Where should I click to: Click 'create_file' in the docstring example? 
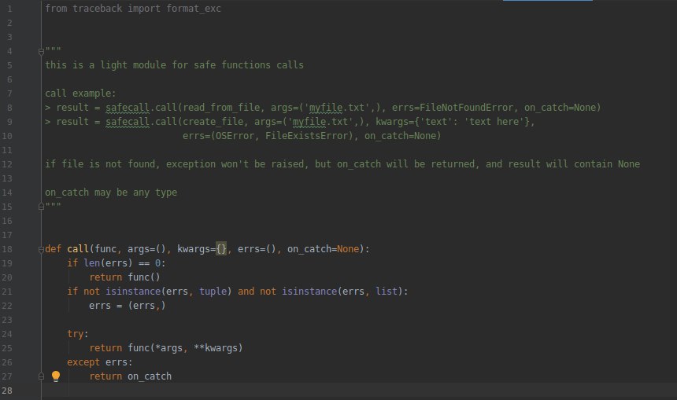pyautogui.click(x=213, y=122)
